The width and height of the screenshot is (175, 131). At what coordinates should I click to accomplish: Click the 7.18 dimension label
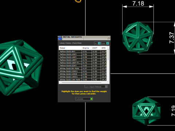point(138,3)
